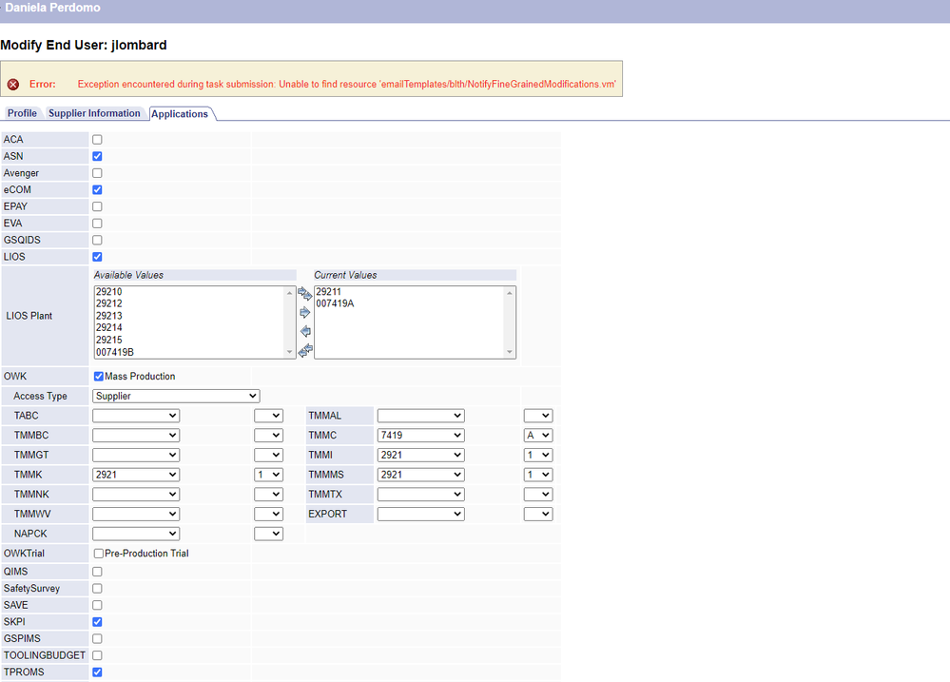Open the Access Type dropdown
The width and height of the screenshot is (950, 682).
(176, 396)
